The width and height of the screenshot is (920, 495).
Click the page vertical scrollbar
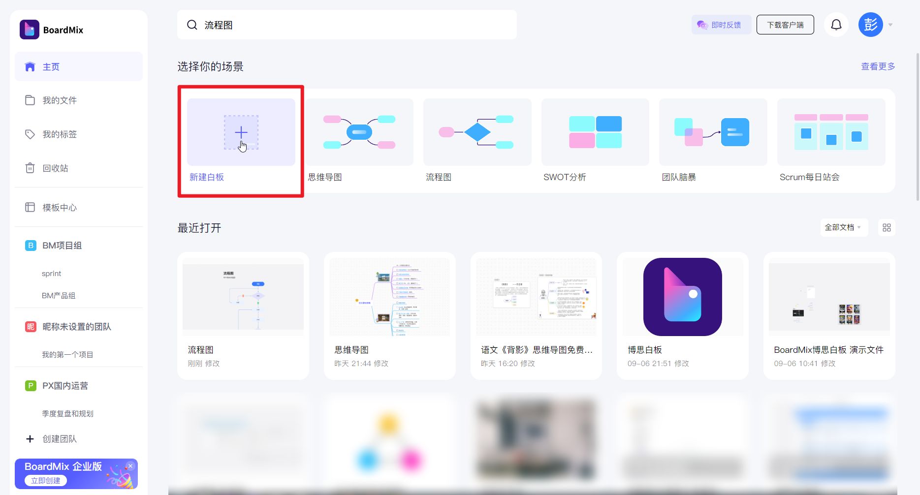(917, 128)
